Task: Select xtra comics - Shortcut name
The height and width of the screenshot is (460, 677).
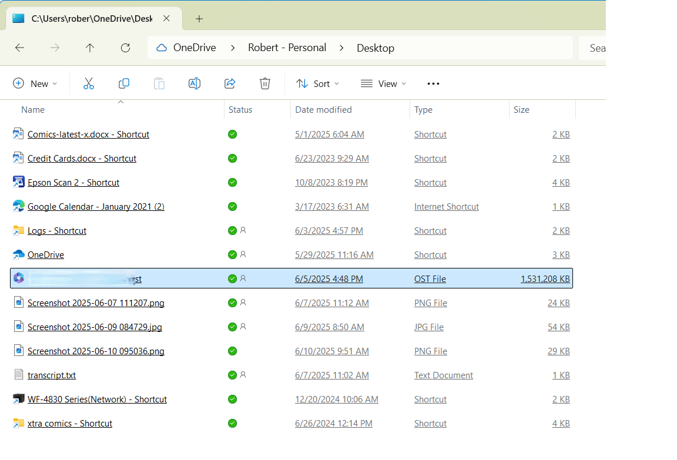Action: pos(70,424)
